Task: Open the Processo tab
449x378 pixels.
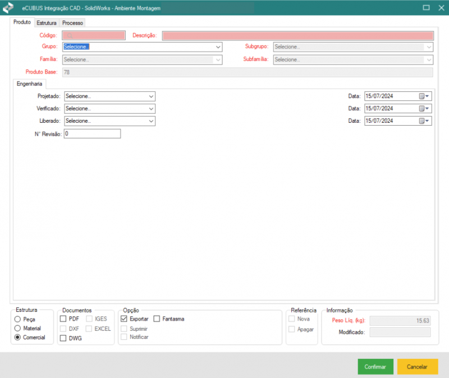Action: click(73, 23)
